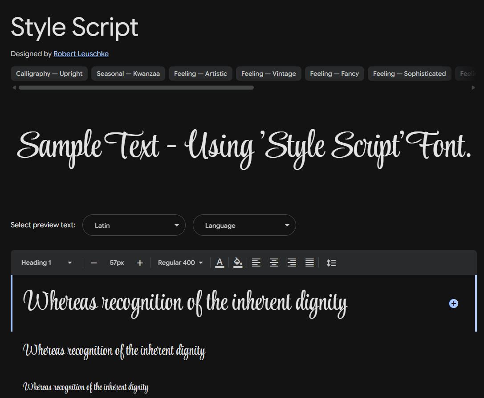484x398 pixels.
Task: Open the text color picker
Action: (220, 263)
